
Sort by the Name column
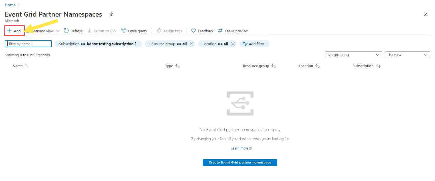pos(21,66)
